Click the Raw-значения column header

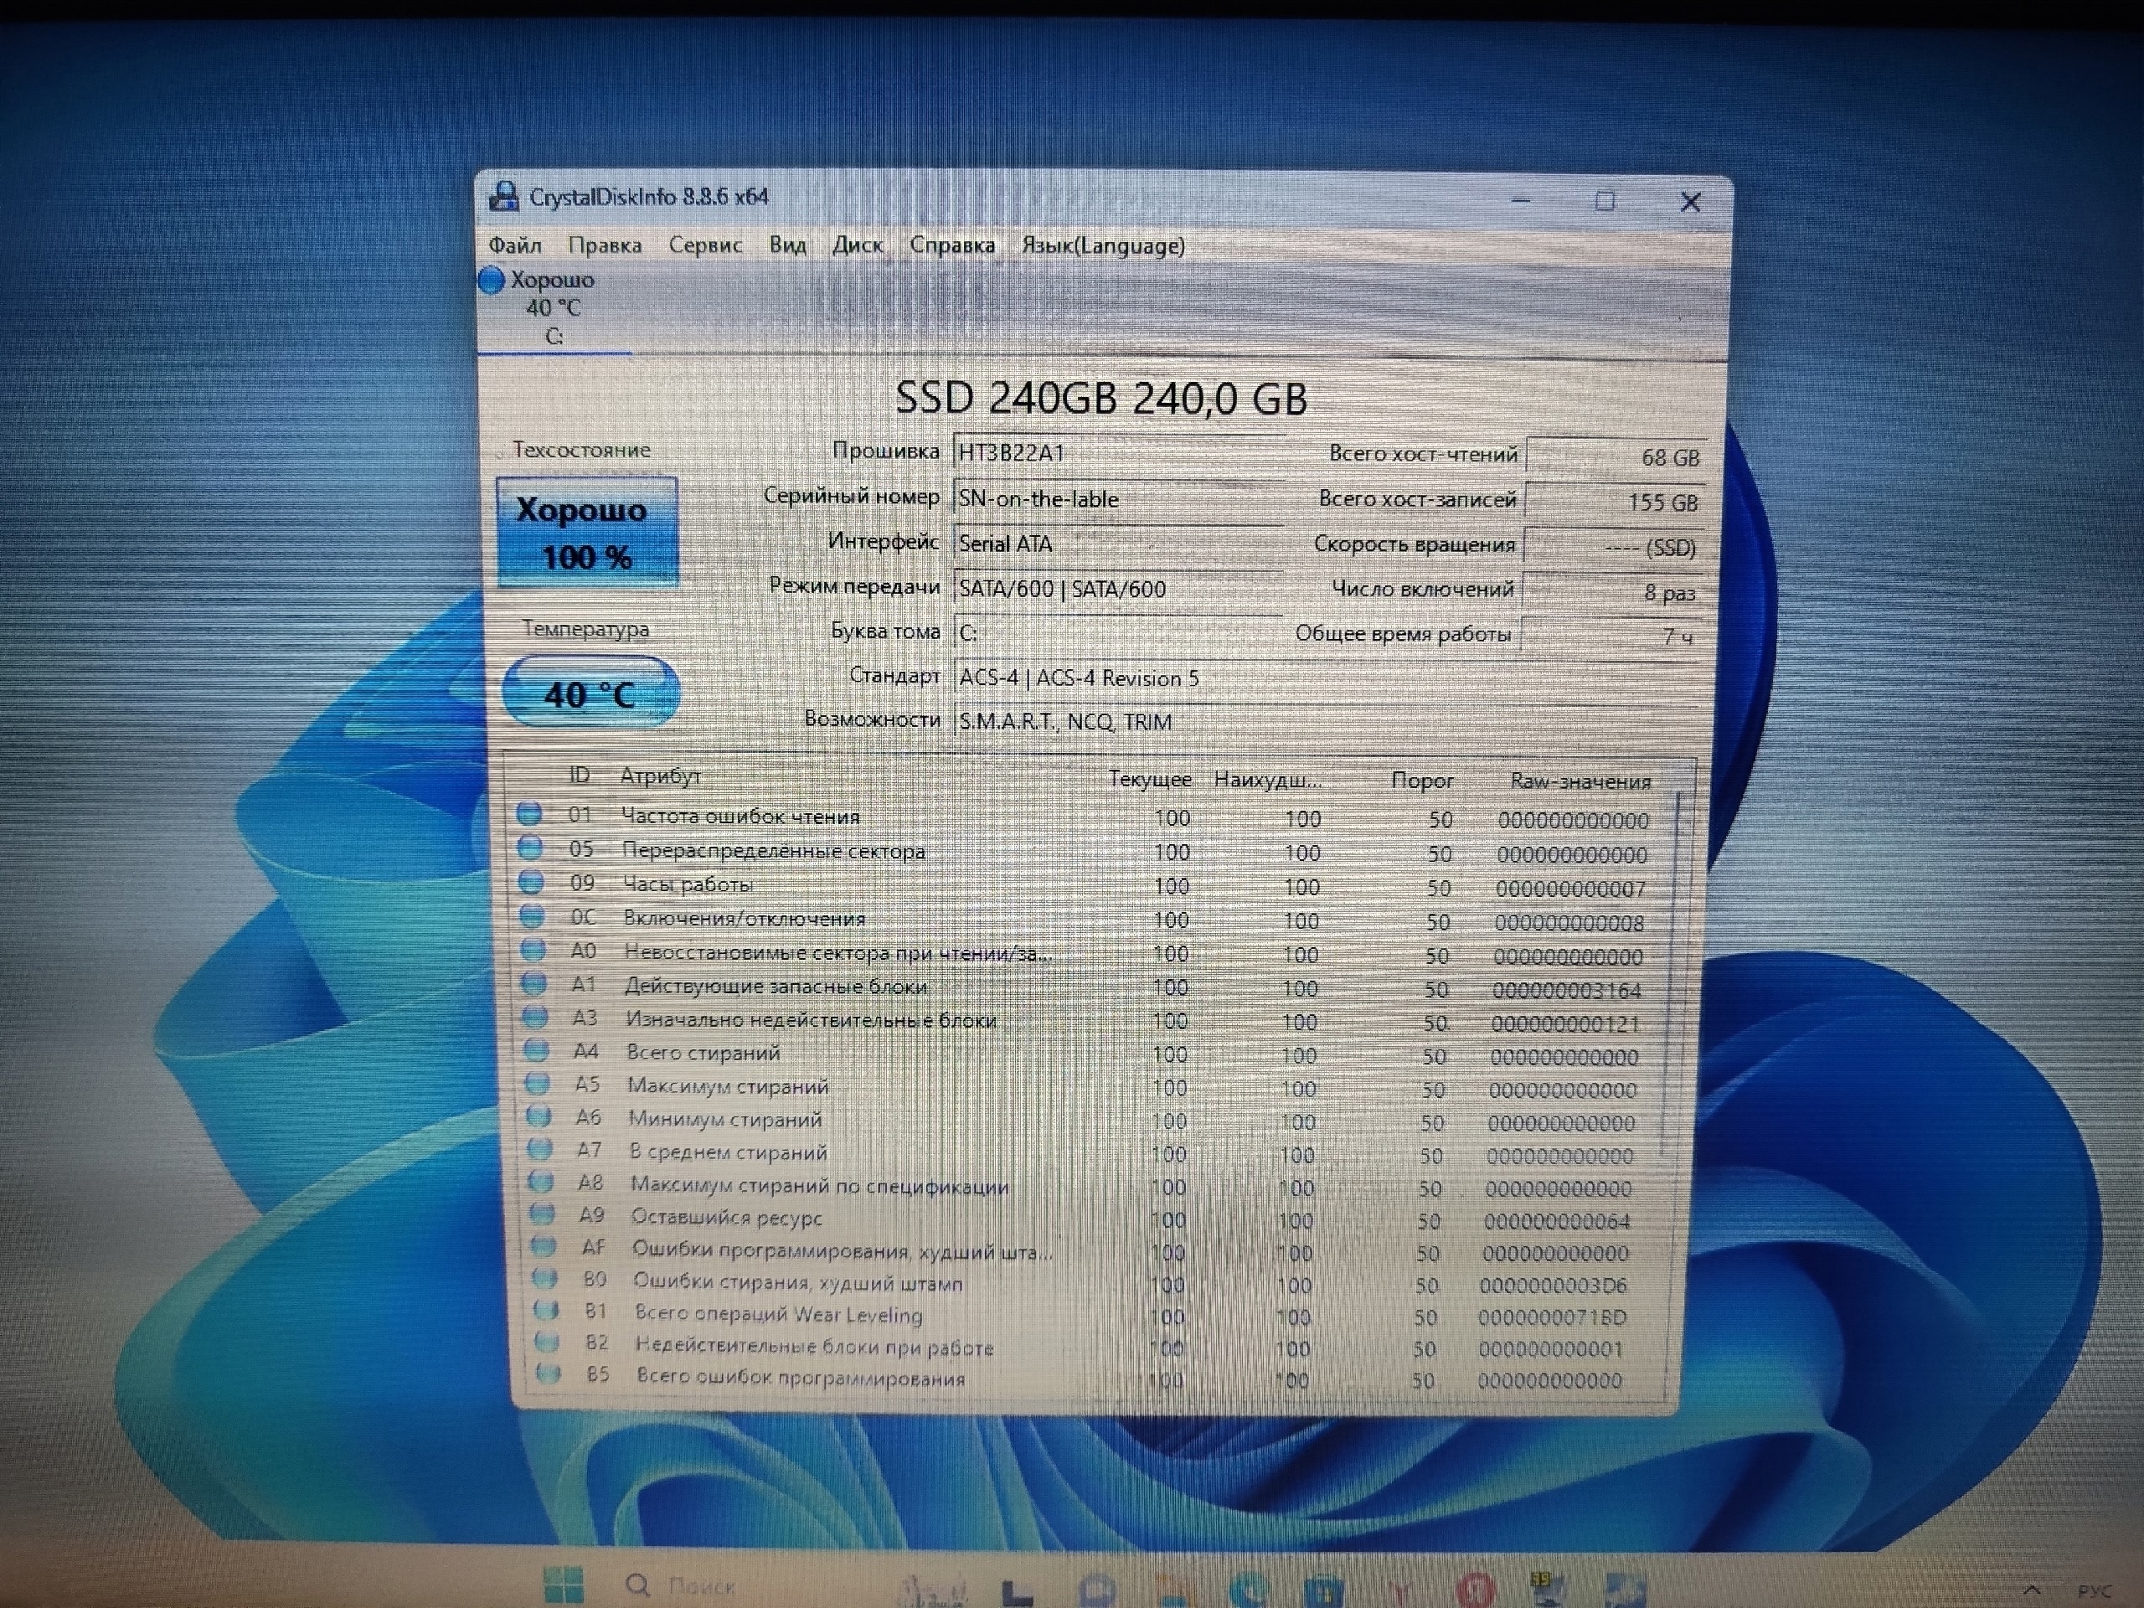(x=1580, y=781)
